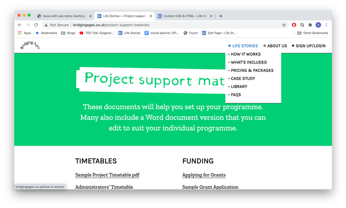Choose Pricing & Packages menu item
This screenshot has width=346, height=208.
click(252, 70)
